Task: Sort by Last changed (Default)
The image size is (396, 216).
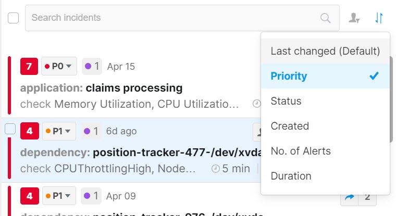Action: pyautogui.click(x=325, y=51)
